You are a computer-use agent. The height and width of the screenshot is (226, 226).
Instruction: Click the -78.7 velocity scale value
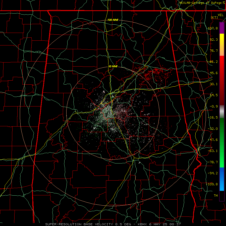pyautogui.click(x=213, y=162)
